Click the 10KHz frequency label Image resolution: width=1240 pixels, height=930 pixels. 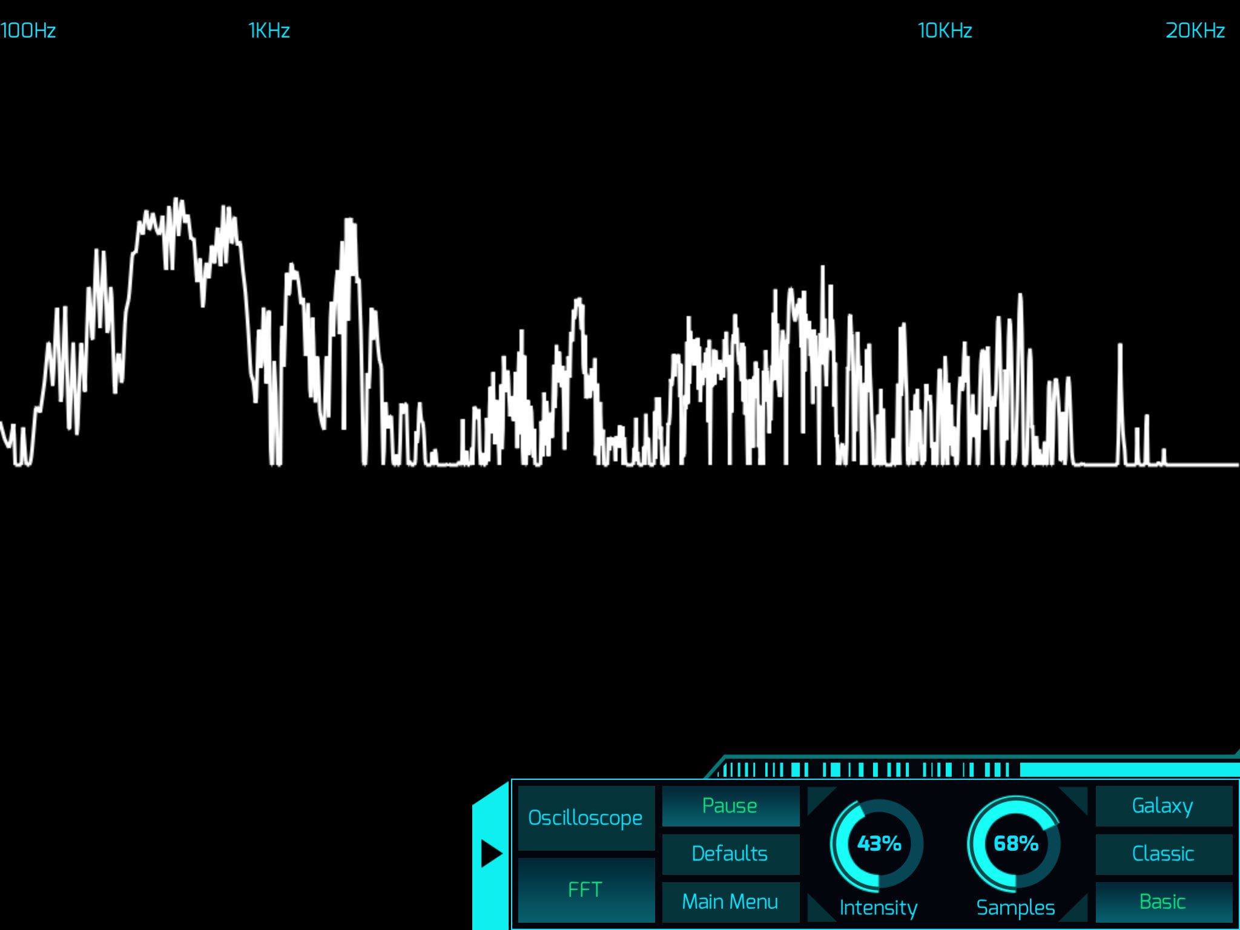945,30
